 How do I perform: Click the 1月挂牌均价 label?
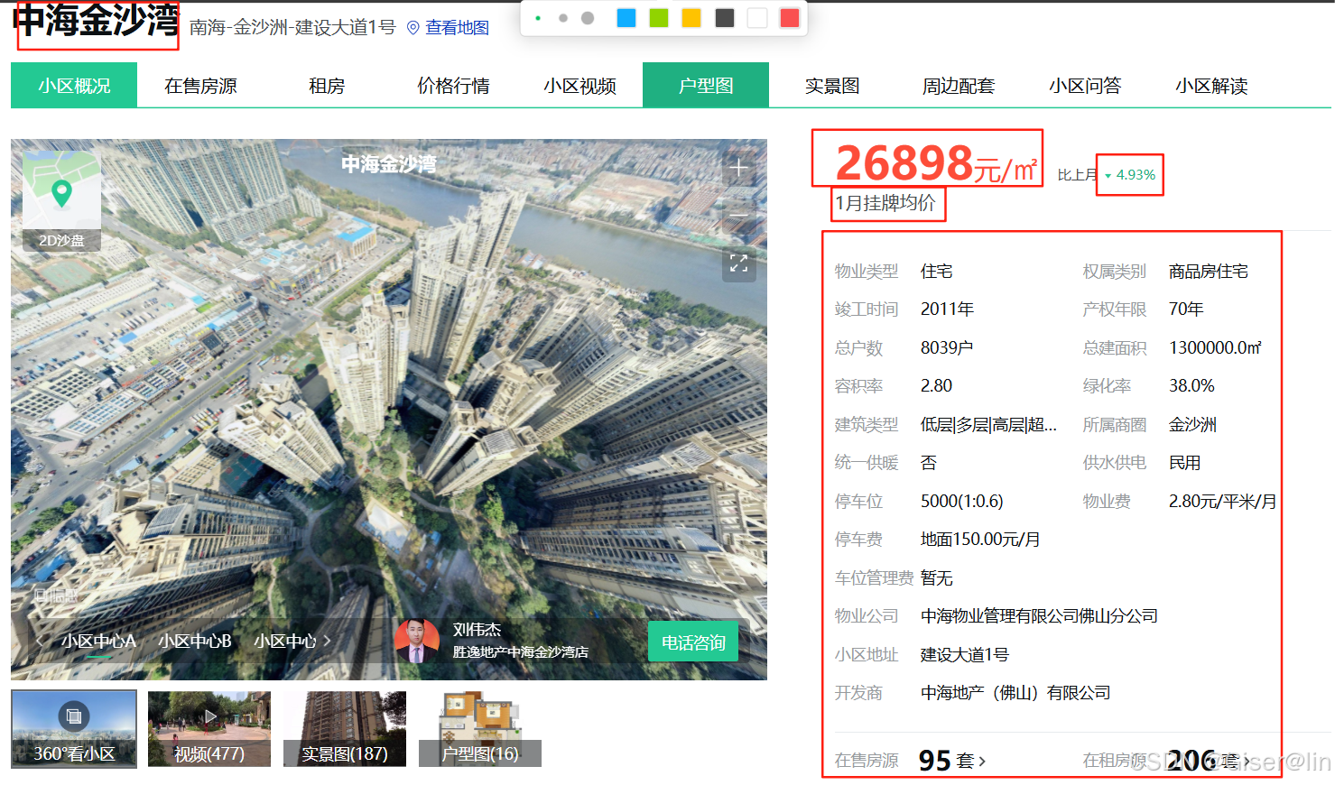pyautogui.click(x=885, y=203)
